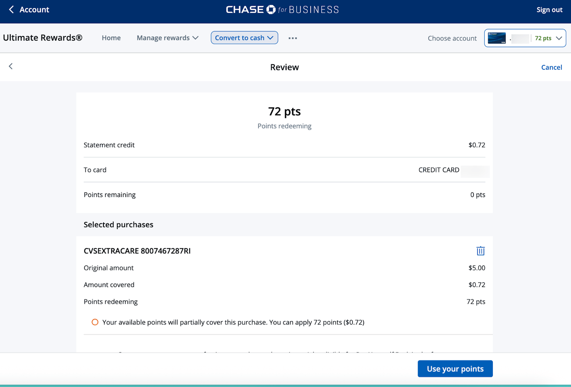Click the back chevron beside Account
The image size is (571, 387).
[x=11, y=10]
